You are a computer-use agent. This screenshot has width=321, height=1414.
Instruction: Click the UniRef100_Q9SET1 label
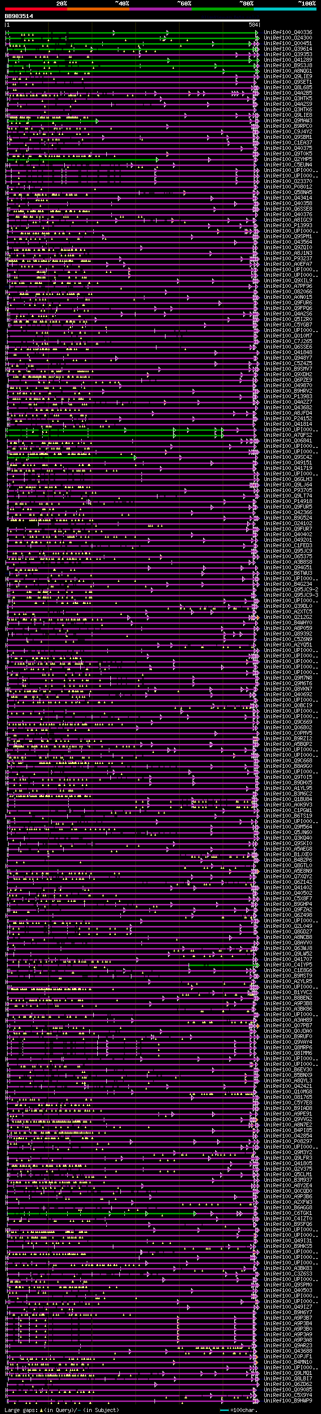[288, 82]
